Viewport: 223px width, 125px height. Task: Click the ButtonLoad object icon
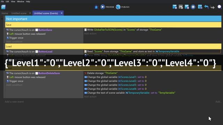37,52
